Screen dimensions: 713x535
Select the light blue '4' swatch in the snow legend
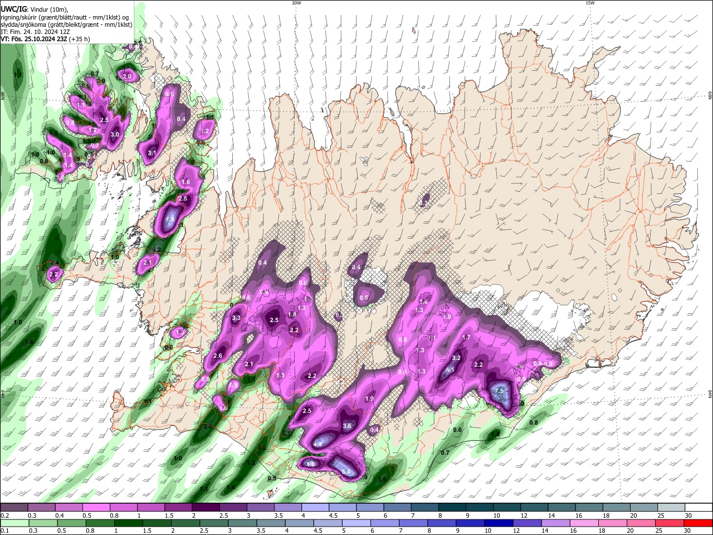[315, 508]
